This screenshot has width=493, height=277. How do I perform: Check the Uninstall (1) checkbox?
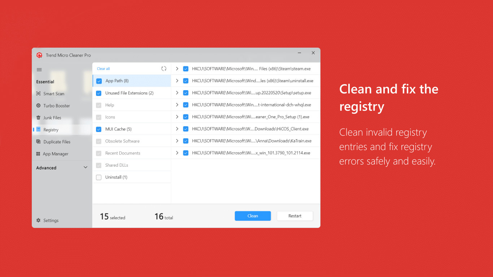[99, 177]
